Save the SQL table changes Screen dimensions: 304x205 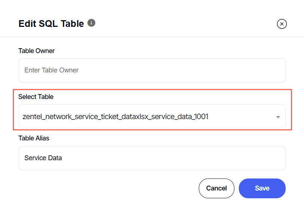262,188
